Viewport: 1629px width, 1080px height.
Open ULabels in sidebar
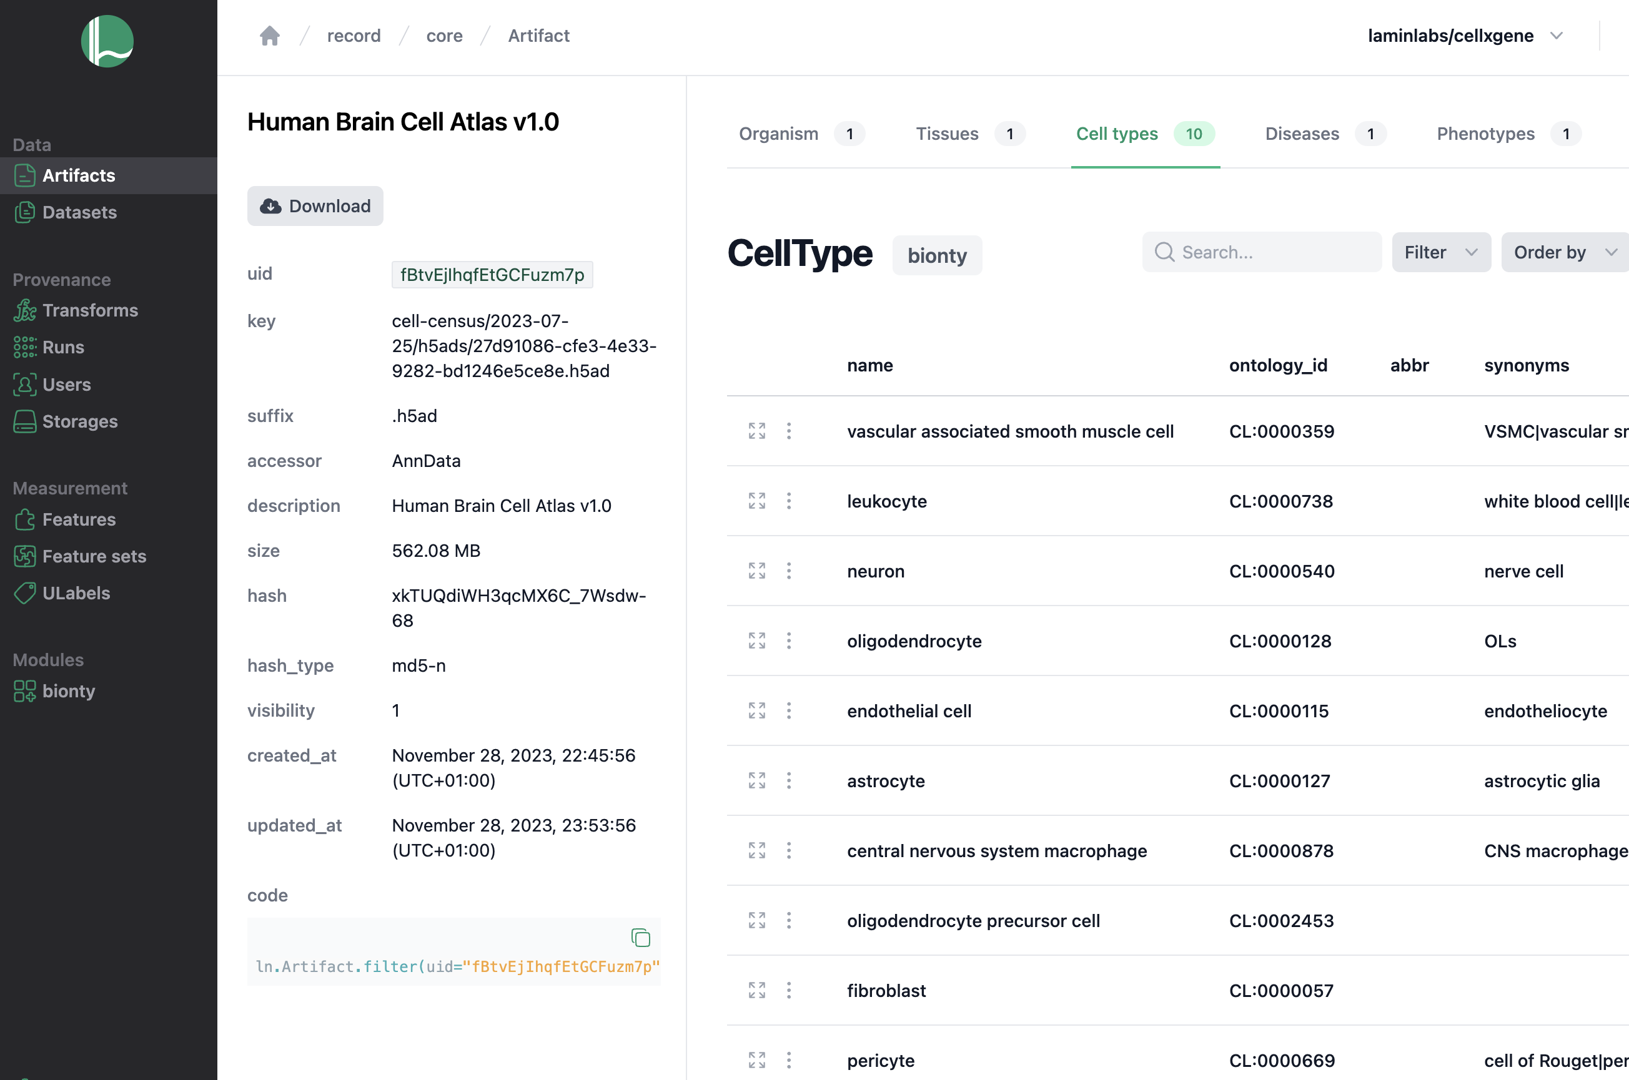click(x=76, y=593)
